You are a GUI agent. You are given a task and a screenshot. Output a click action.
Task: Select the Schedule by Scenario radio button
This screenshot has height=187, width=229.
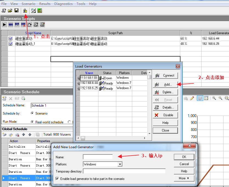pos(32,113)
